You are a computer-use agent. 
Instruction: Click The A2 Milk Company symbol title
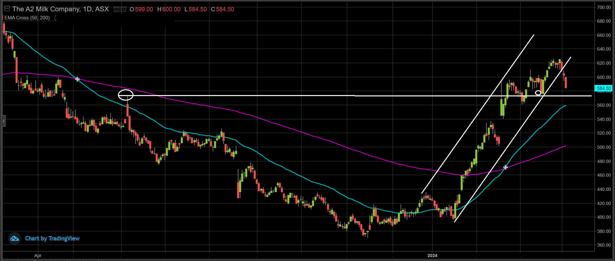tap(61, 9)
